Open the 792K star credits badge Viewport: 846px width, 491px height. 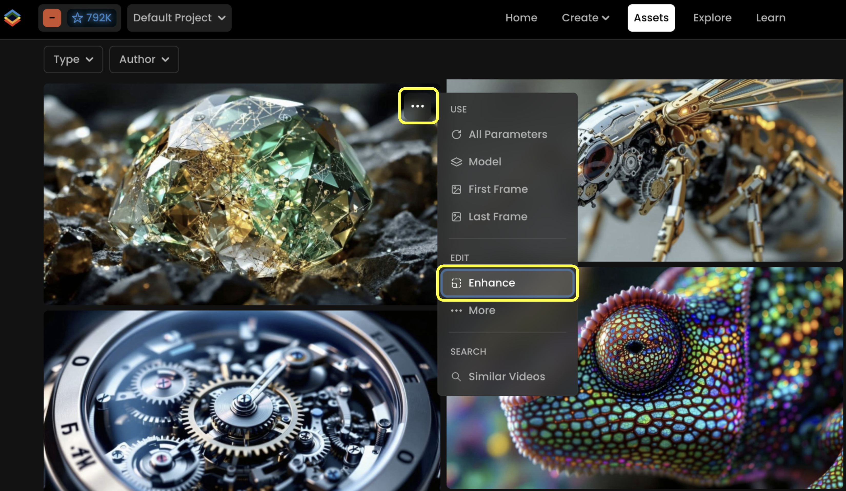click(92, 18)
